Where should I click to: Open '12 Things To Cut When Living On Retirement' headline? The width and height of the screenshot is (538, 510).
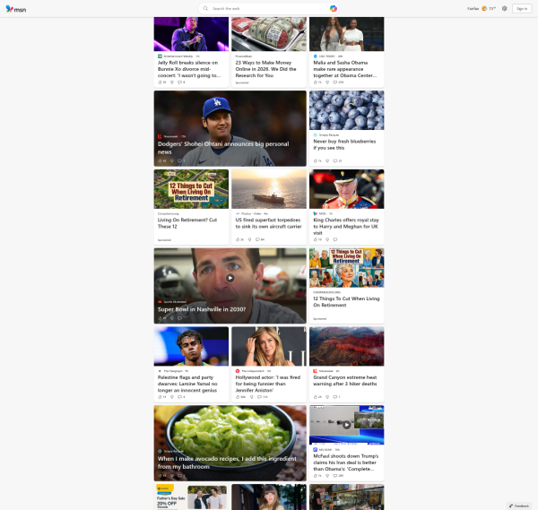[x=346, y=302]
